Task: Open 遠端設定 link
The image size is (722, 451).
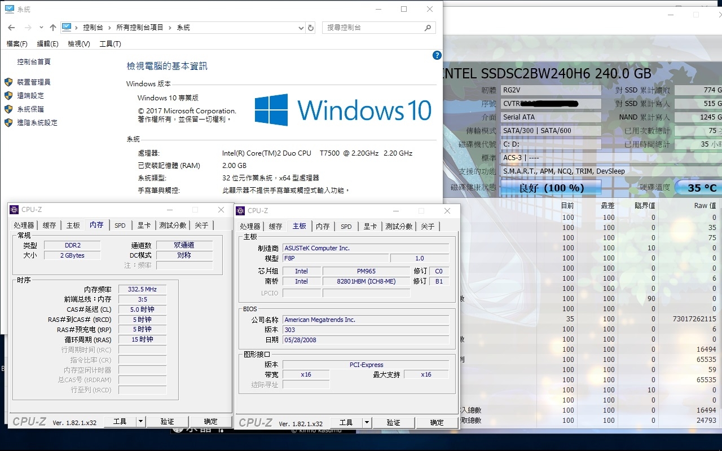Action: (30, 96)
